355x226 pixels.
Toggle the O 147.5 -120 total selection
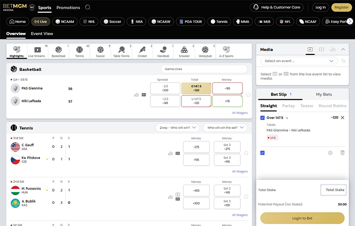196,88
